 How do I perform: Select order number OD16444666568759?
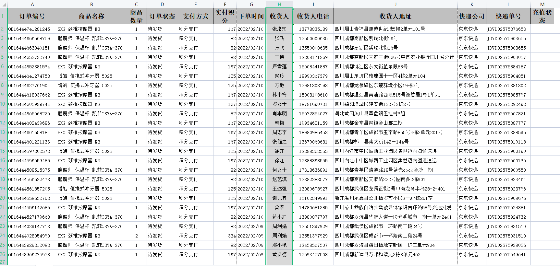[x=32, y=39]
